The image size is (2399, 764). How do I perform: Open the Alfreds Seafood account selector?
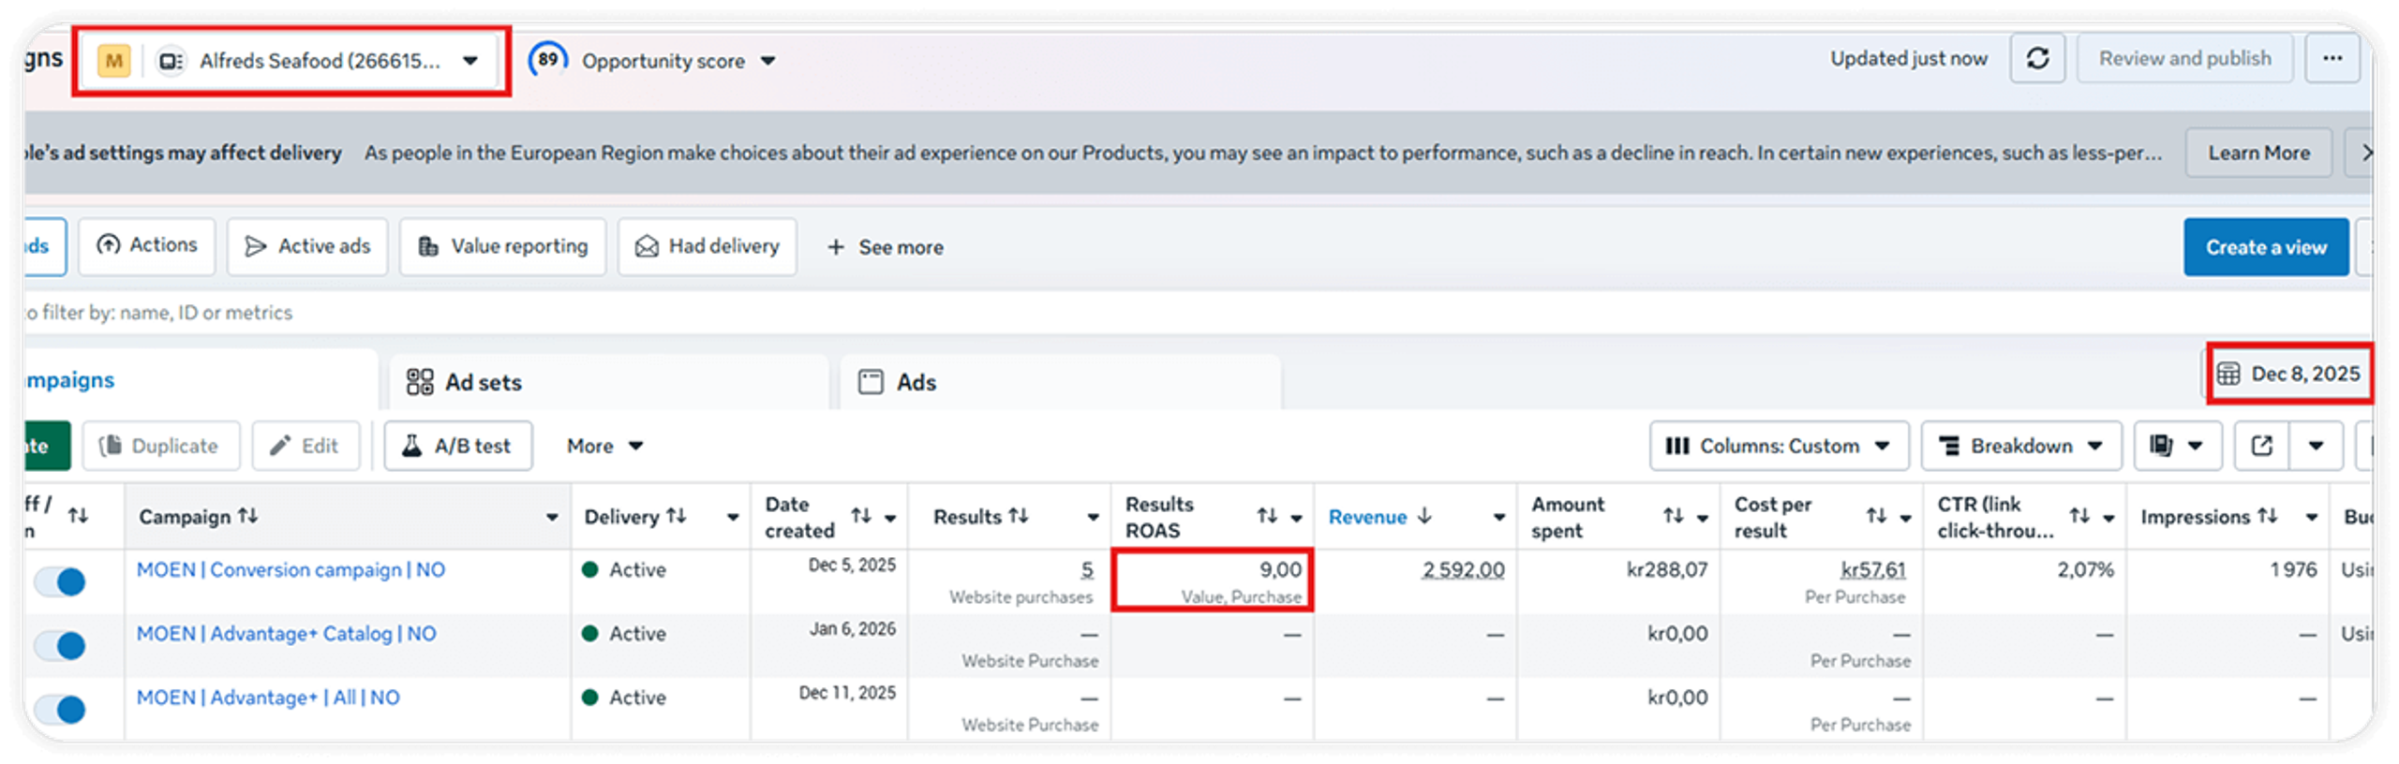click(x=291, y=61)
